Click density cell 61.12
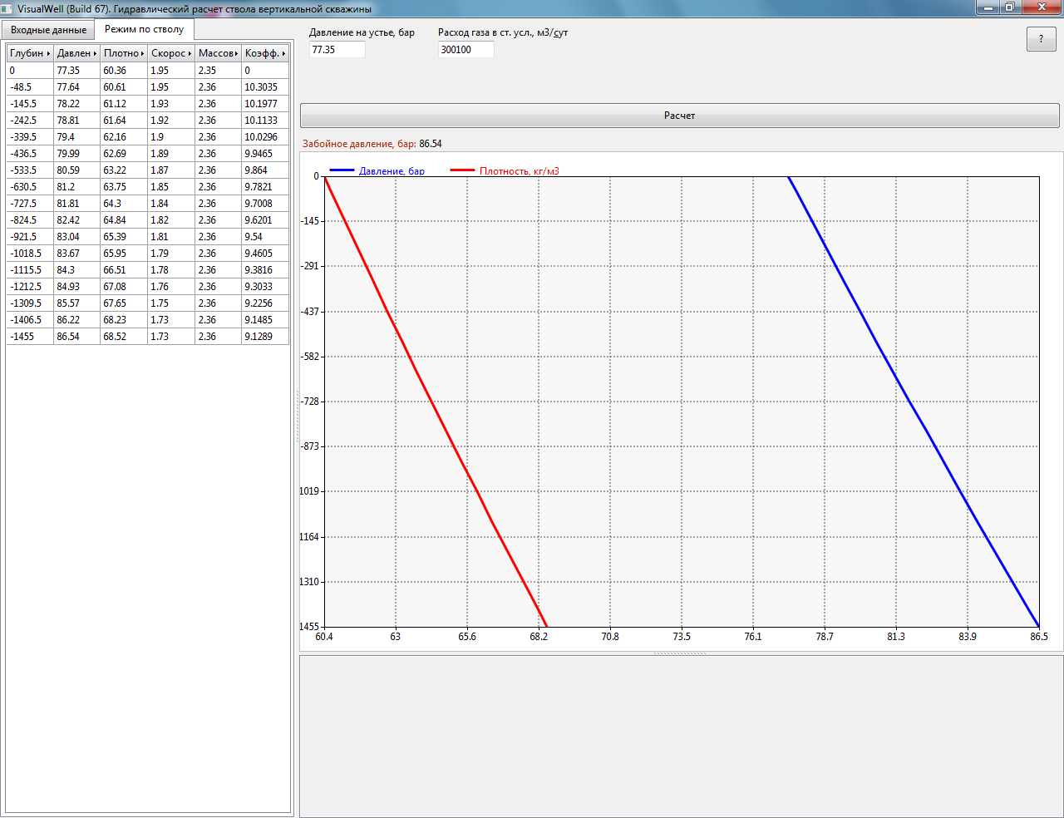The width and height of the screenshot is (1064, 818). 124,104
